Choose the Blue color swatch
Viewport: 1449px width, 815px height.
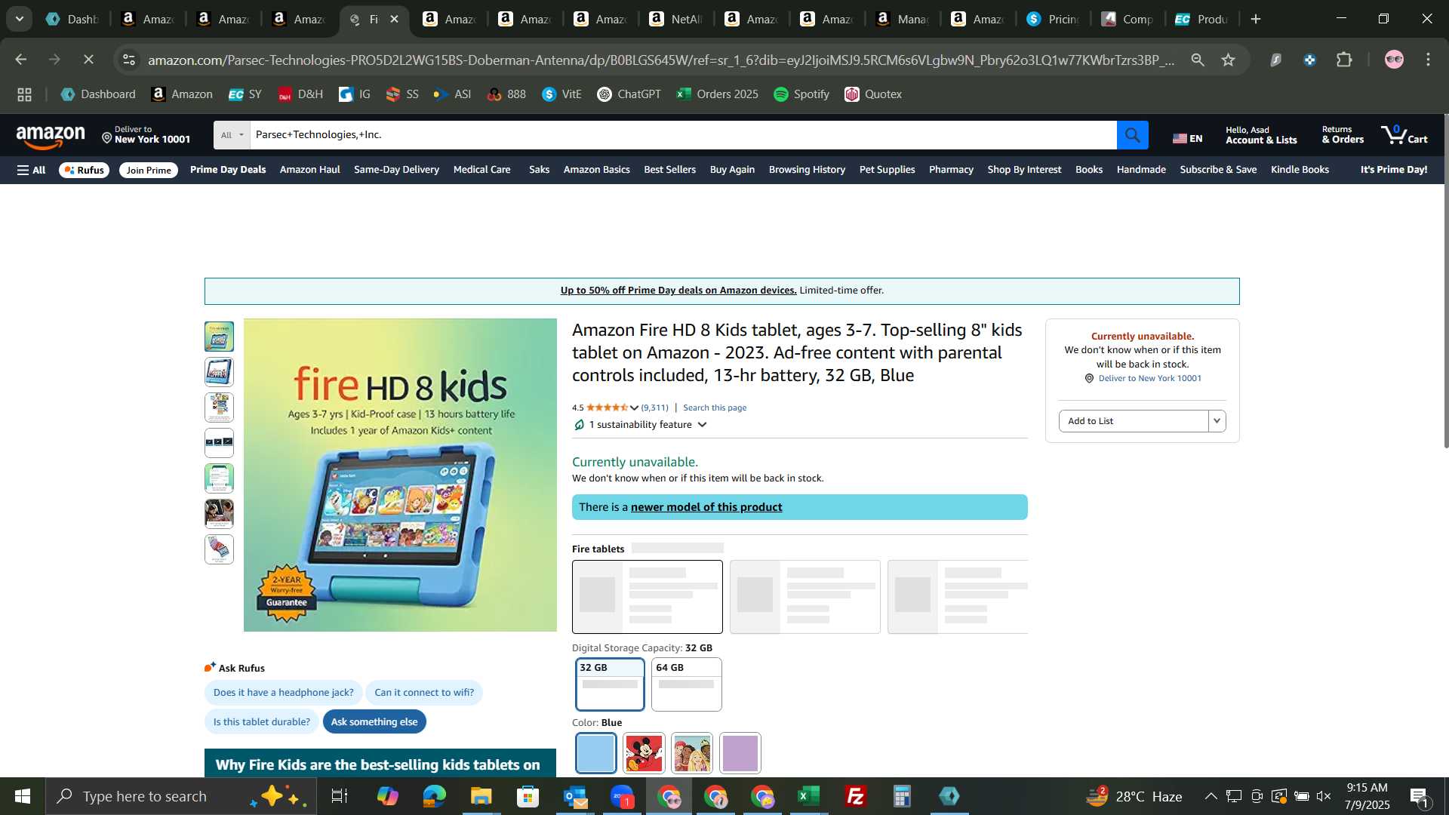point(596,753)
